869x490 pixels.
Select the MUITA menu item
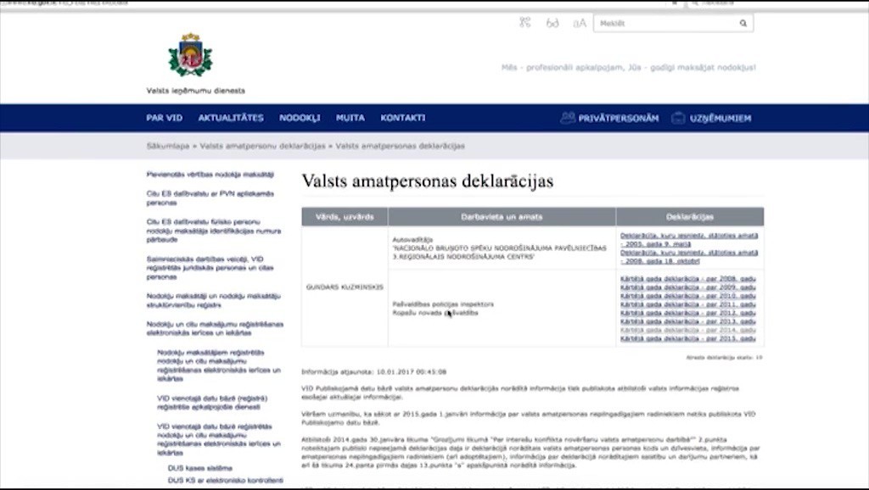click(x=350, y=118)
